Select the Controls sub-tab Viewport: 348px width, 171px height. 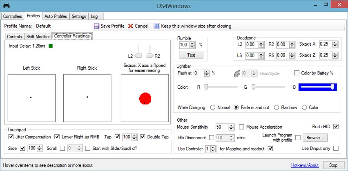click(x=14, y=37)
